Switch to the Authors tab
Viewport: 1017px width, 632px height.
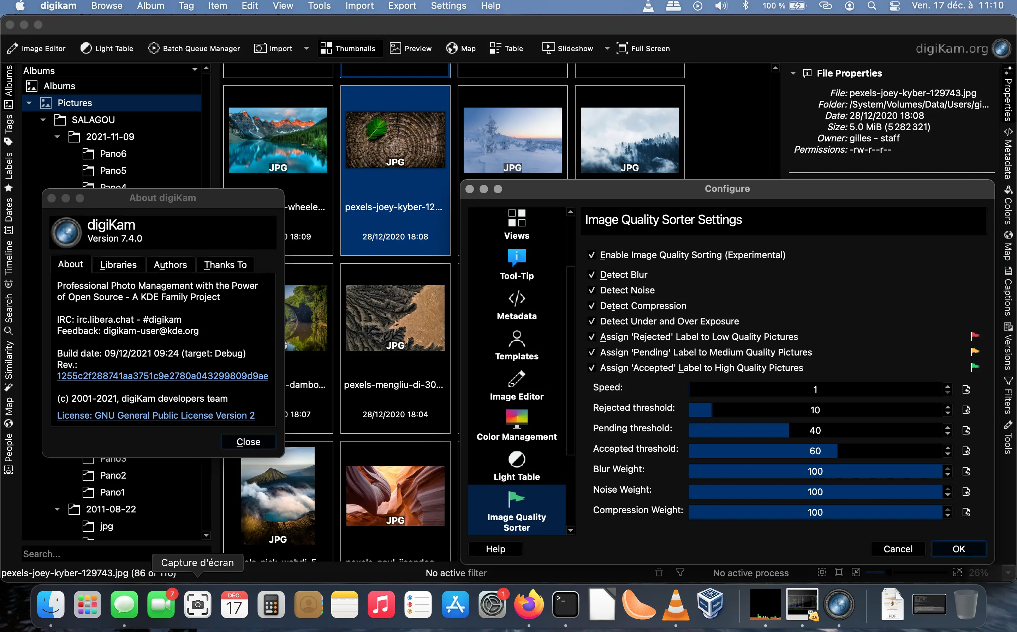(170, 264)
